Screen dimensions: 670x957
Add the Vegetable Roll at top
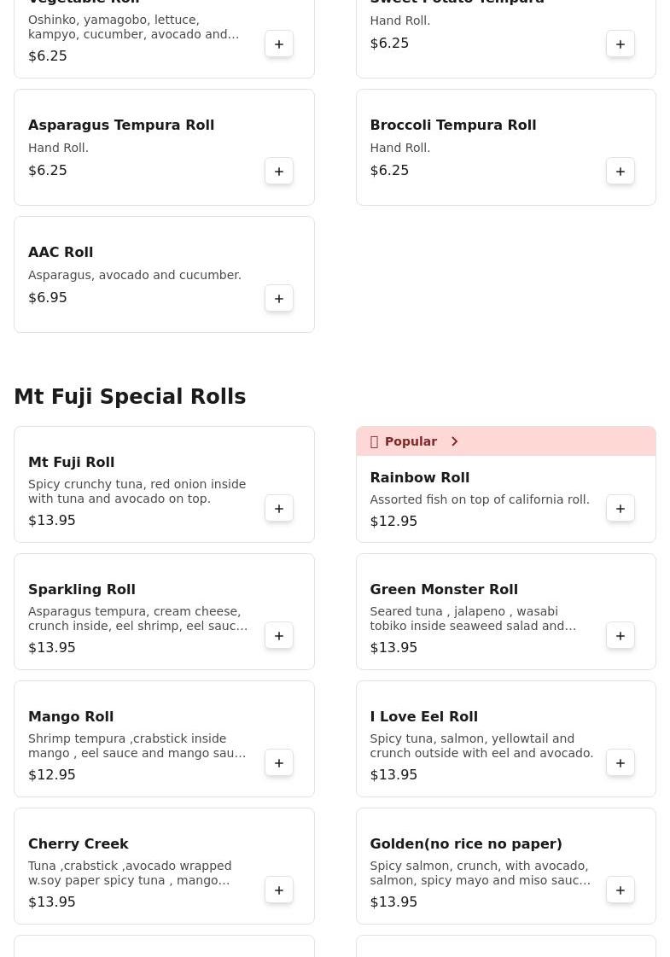click(279, 44)
